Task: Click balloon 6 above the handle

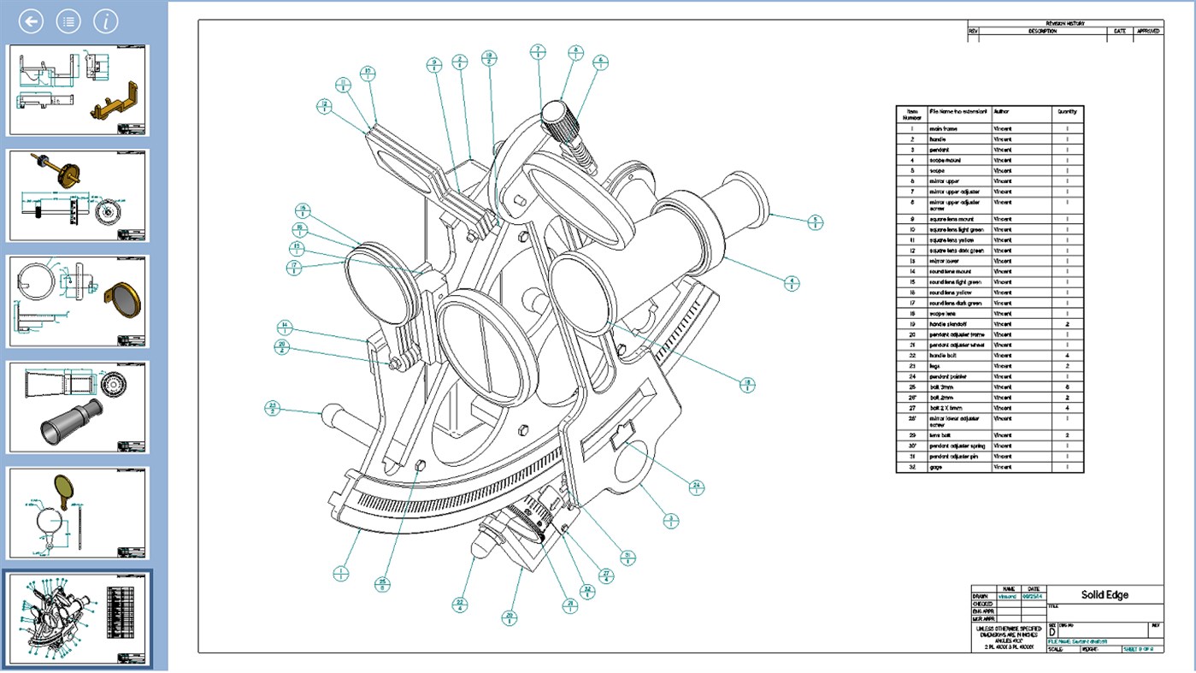Action: [601, 62]
